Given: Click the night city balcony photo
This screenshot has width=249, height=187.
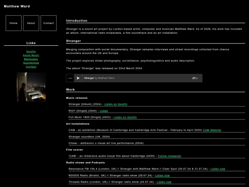Looking at the screenshot, I should [31, 87].
